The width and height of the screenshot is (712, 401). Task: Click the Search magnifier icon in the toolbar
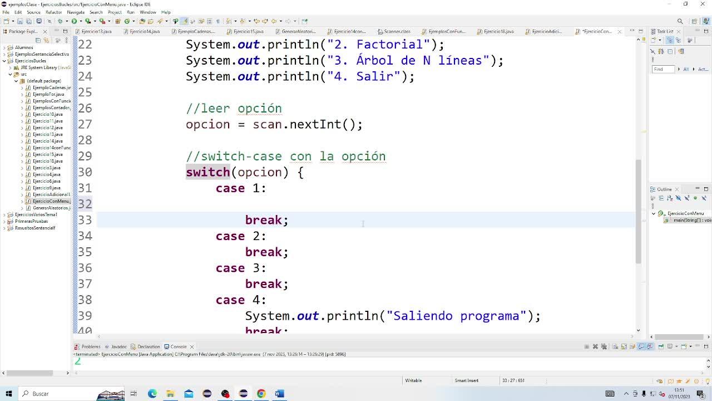[680, 21]
